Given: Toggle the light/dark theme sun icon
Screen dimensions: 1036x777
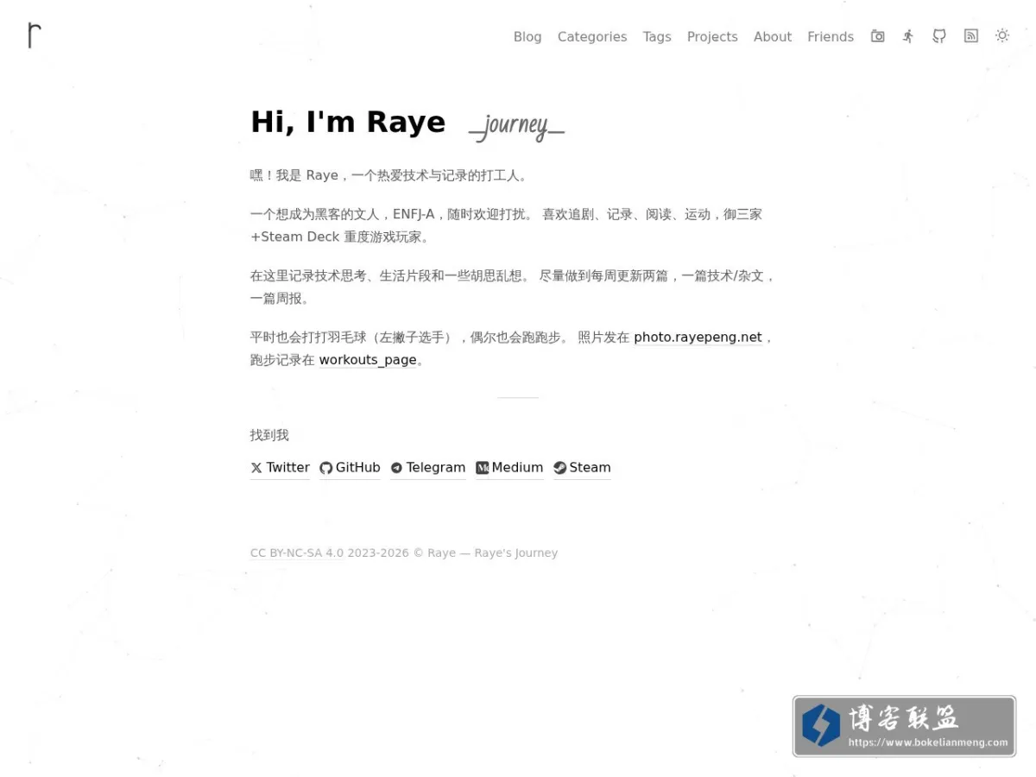Looking at the screenshot, I should point(1002,36).
